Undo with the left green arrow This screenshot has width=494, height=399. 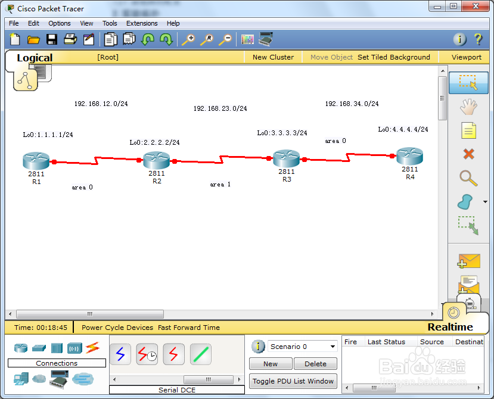point(148,39)
